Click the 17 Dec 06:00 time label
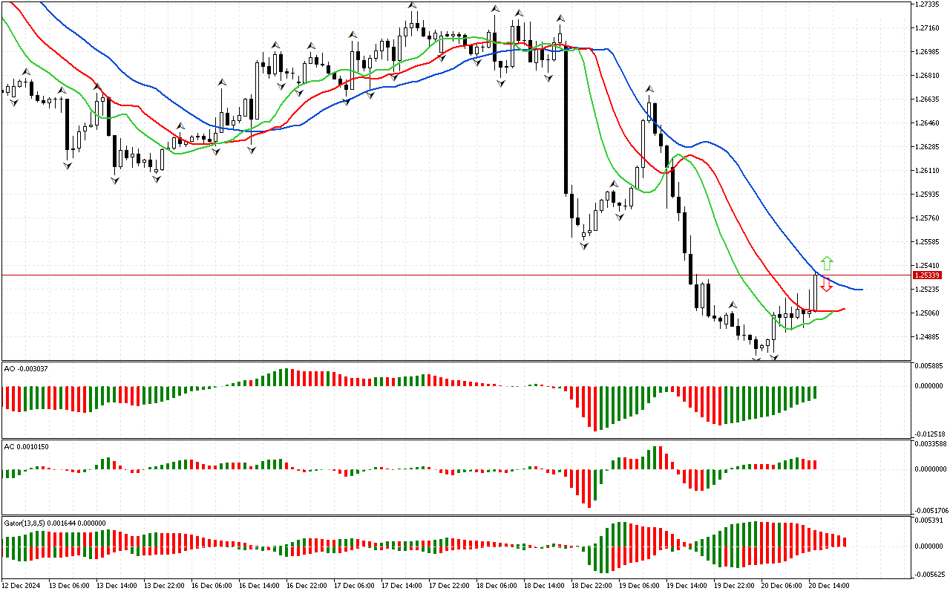Screen dimensions: 950x594 click(x=355, y=586)
